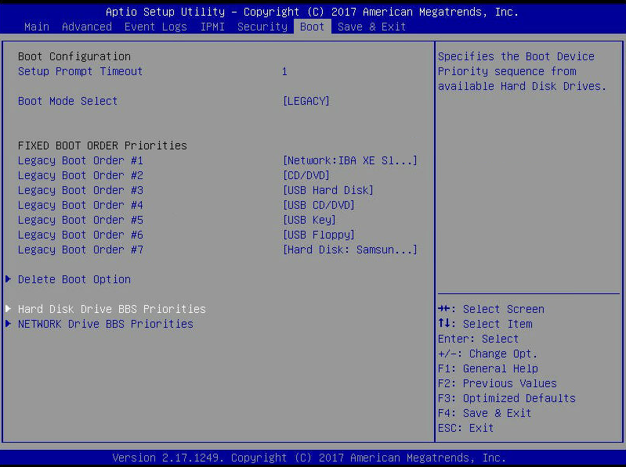Click arrow beside Delete Boot Option
The height and width of the screenshot is (467, 626).
(8, 279)
